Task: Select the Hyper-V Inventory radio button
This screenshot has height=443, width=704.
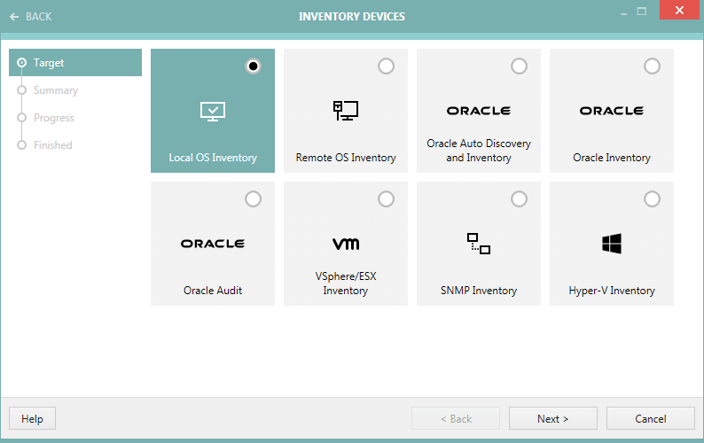Action: click(x=652, y=199)
